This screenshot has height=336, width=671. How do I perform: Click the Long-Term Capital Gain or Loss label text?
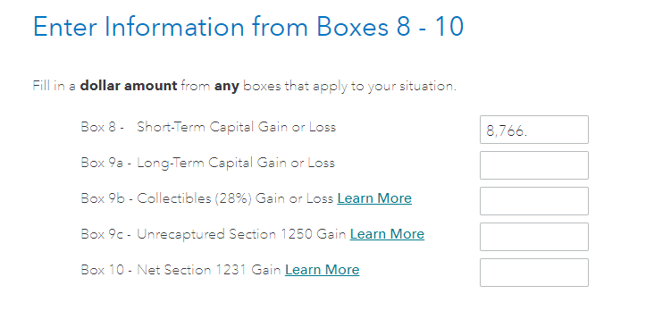[236, 163]
